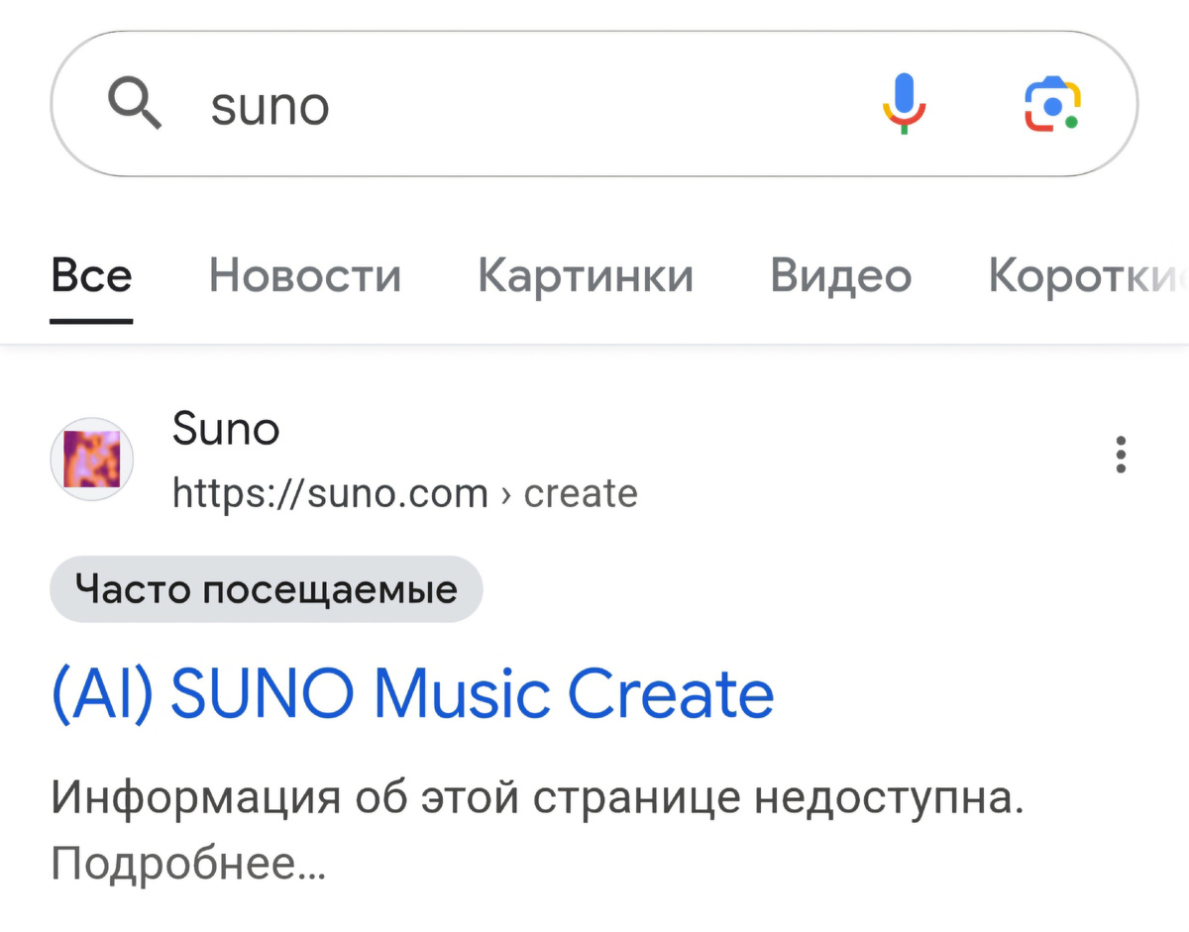Select the Видео tab

840,276
